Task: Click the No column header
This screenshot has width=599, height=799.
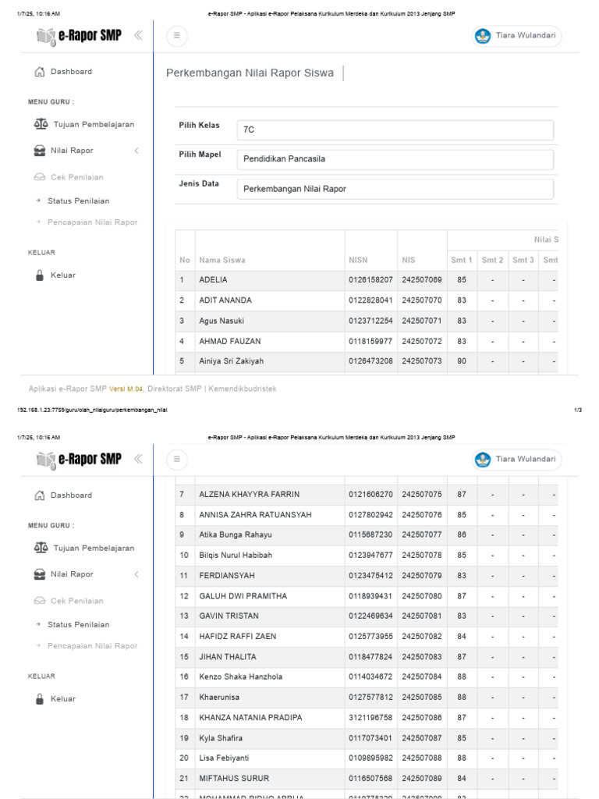Action: tap(184, 261)
